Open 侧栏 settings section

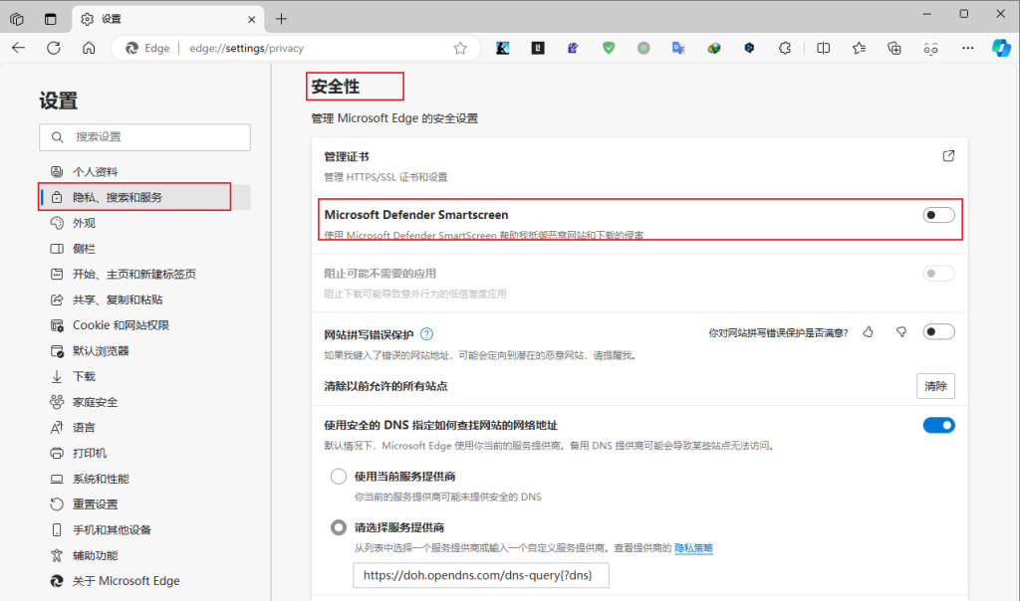coord(144,248)
